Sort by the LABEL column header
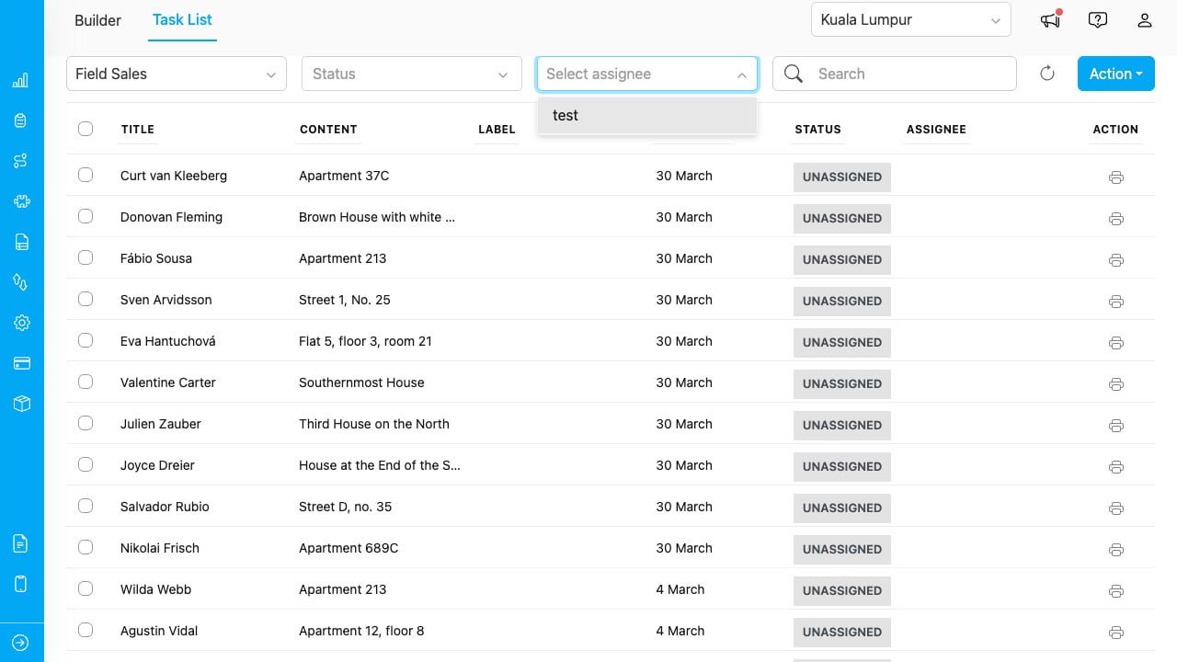 click(497, 130)
